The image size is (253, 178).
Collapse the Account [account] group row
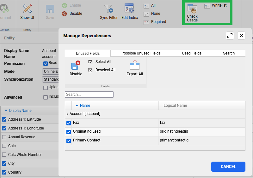[67, 114]
